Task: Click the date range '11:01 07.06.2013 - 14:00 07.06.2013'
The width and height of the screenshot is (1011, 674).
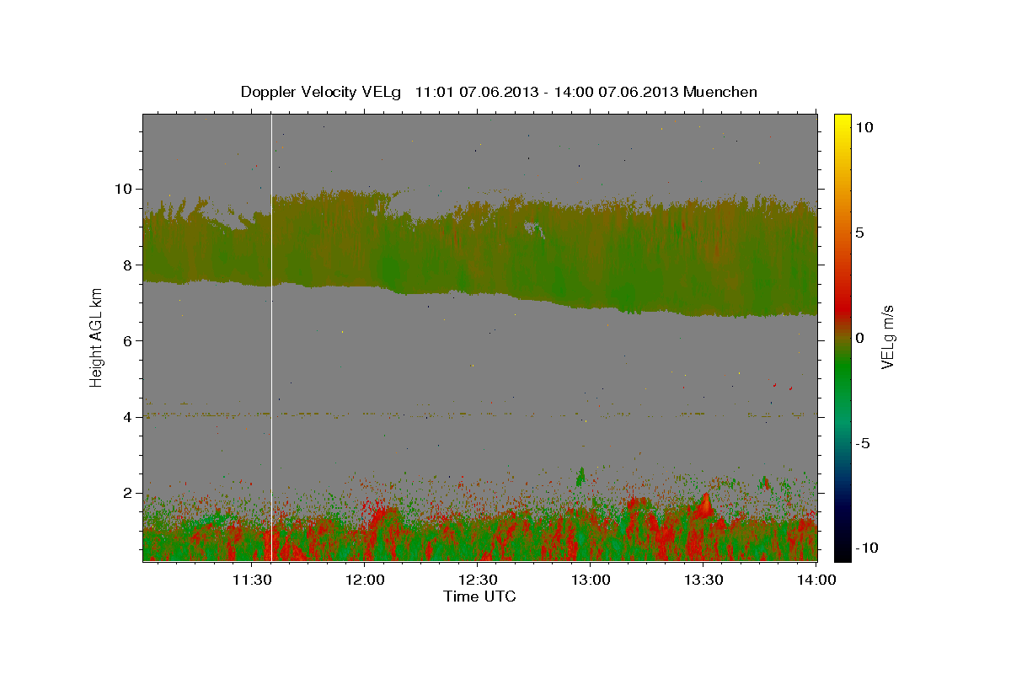Action: point(548,92)
